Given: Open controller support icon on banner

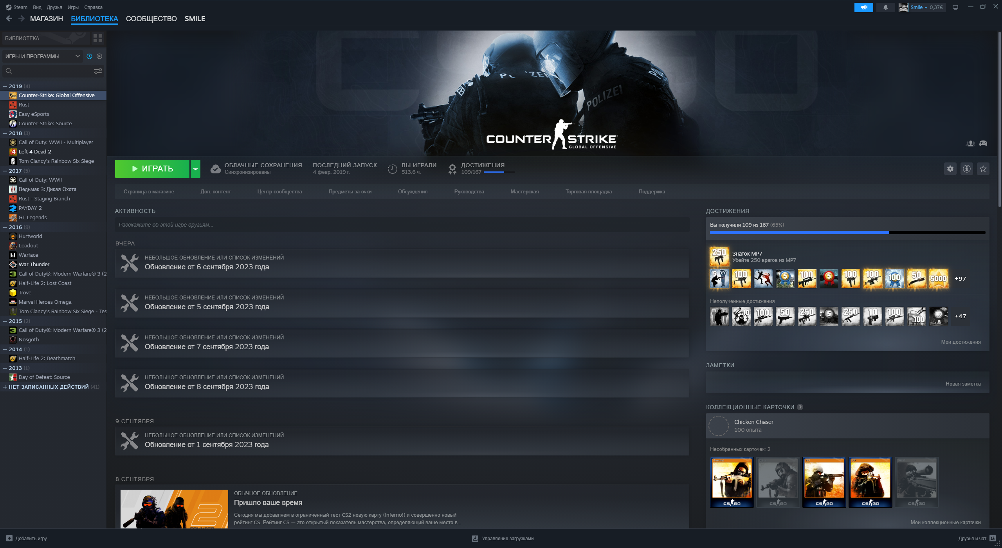Looking at the screenshot, I should pos(983,143).
